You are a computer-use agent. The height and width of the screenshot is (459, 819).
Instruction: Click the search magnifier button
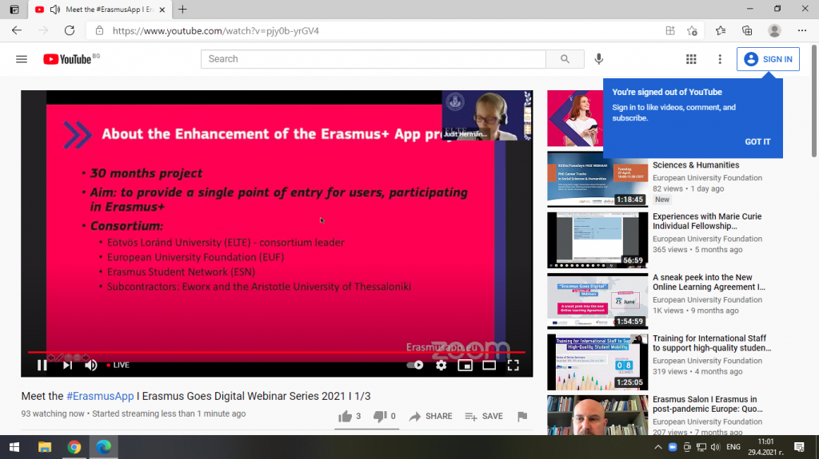pyautogui.click(x=565, y=59)
